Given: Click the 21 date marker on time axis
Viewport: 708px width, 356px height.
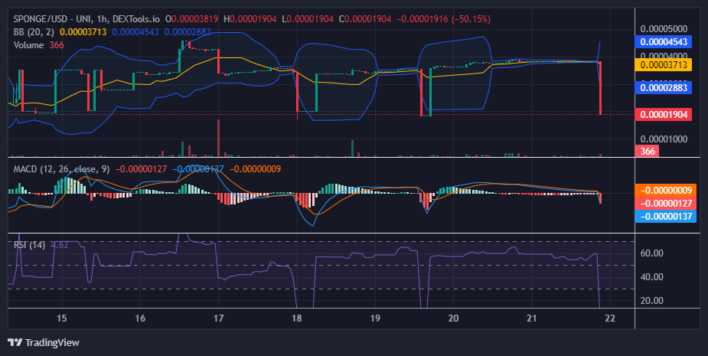Looking at the screenshot, I should pyautogui.click(x=531, y=318).
